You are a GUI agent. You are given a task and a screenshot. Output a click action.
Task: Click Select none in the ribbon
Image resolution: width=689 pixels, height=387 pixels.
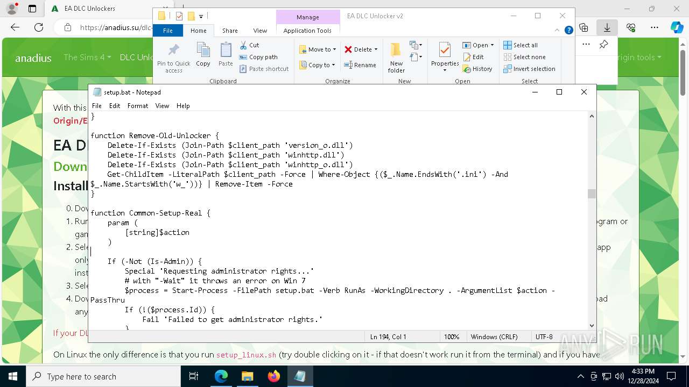(524, 57)
